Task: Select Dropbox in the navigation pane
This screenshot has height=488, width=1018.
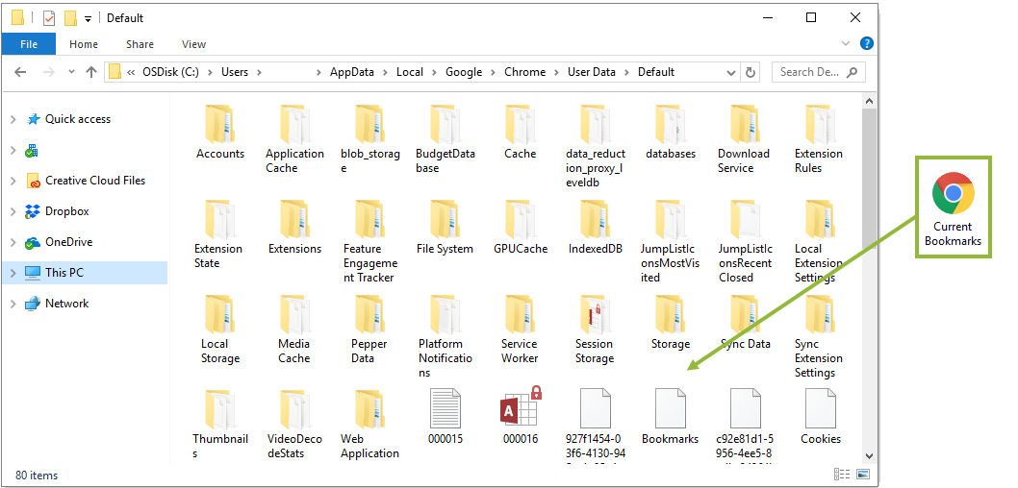Action: [x=66, y=211]
